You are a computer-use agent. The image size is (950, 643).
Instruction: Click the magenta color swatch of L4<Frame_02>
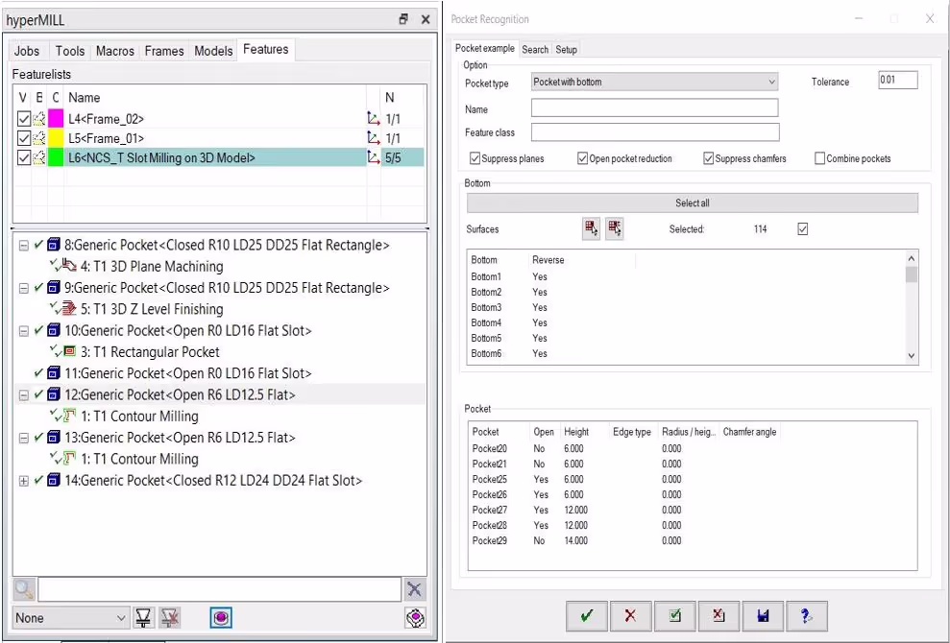tap(56, 119)
